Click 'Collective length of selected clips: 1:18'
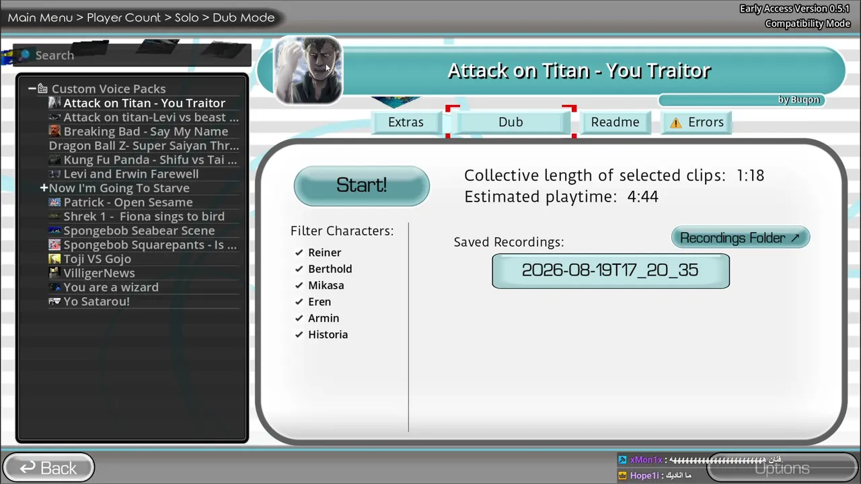Screen dimensions: 861x484 614,175
